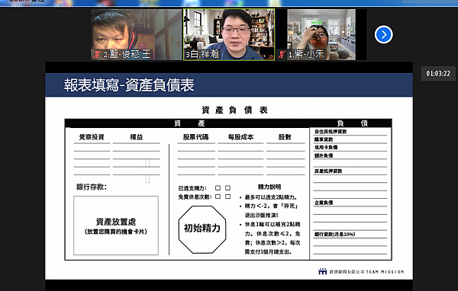Image resolution: width=458 pixels, height=291 pixels.
Task: Tick right checkbox beside 已透支精力
Action: [x=227, y=188]
